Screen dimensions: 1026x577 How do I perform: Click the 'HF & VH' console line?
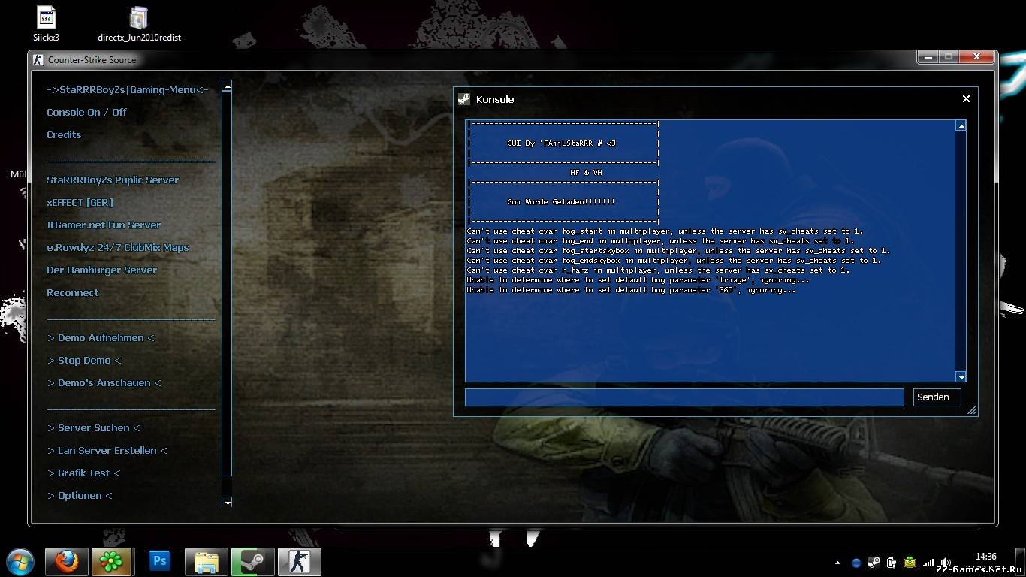586,173
